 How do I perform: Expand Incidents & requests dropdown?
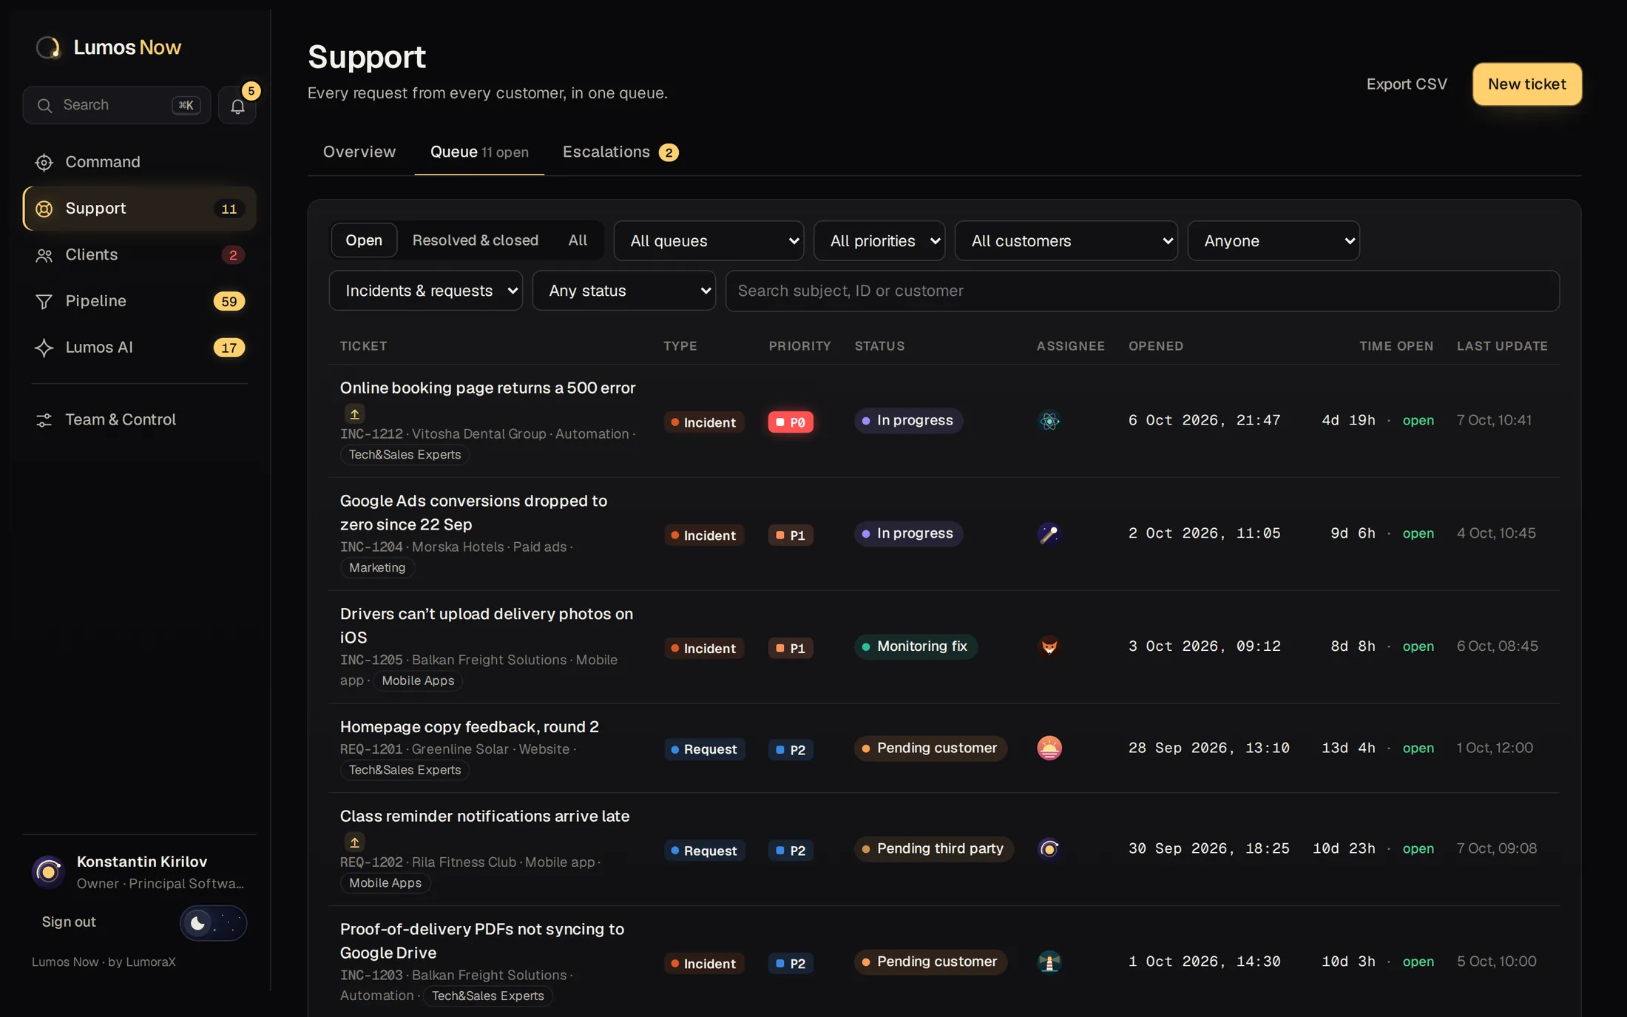click(425, 291)
